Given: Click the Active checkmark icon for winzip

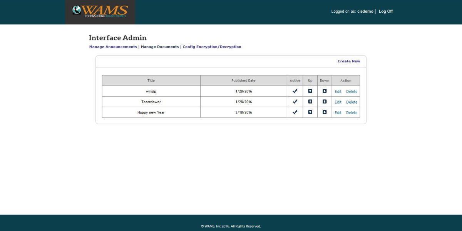Looking at the screenshot, I should (x=295, y=91).
